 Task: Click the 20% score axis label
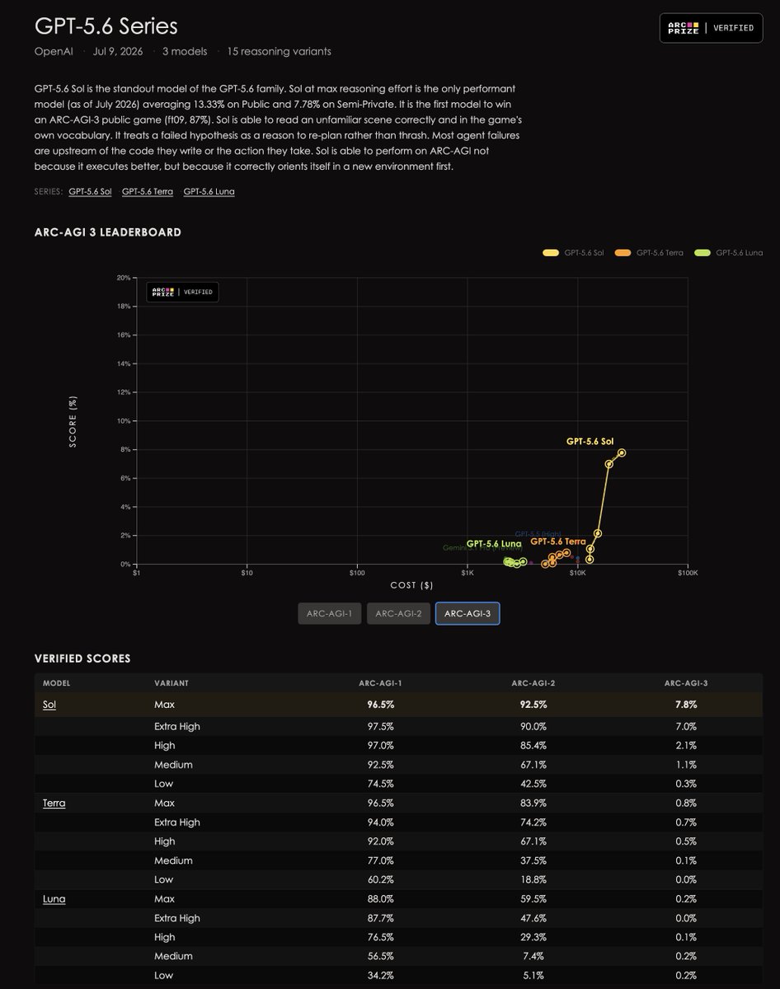pos(123,278)
